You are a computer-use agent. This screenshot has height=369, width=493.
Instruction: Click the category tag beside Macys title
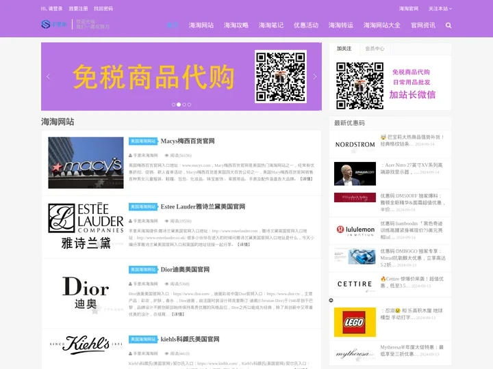pos(143,141)
